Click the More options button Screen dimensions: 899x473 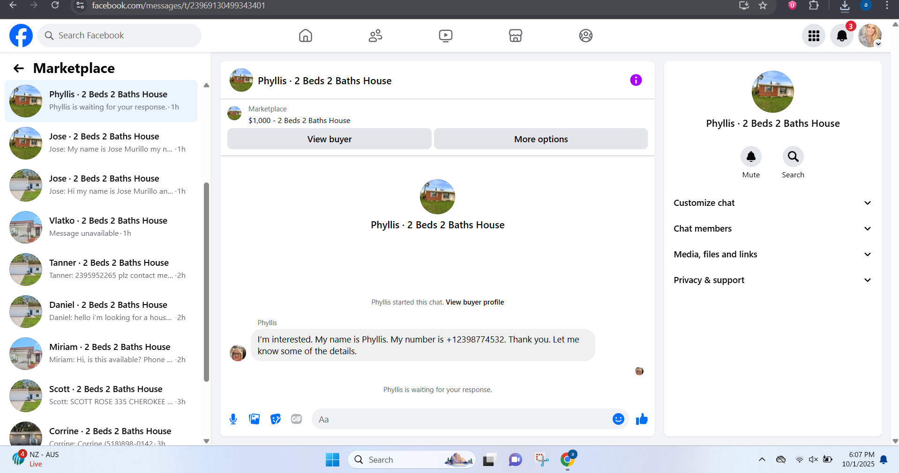(x=541, y=139)
